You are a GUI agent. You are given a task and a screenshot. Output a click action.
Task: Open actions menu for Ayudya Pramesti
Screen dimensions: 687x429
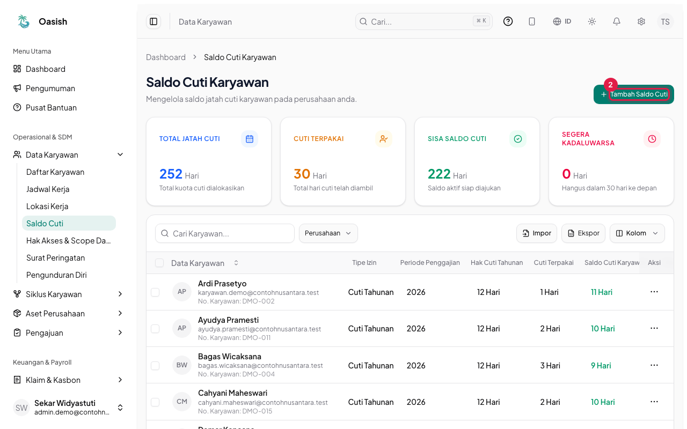(654, 328)
